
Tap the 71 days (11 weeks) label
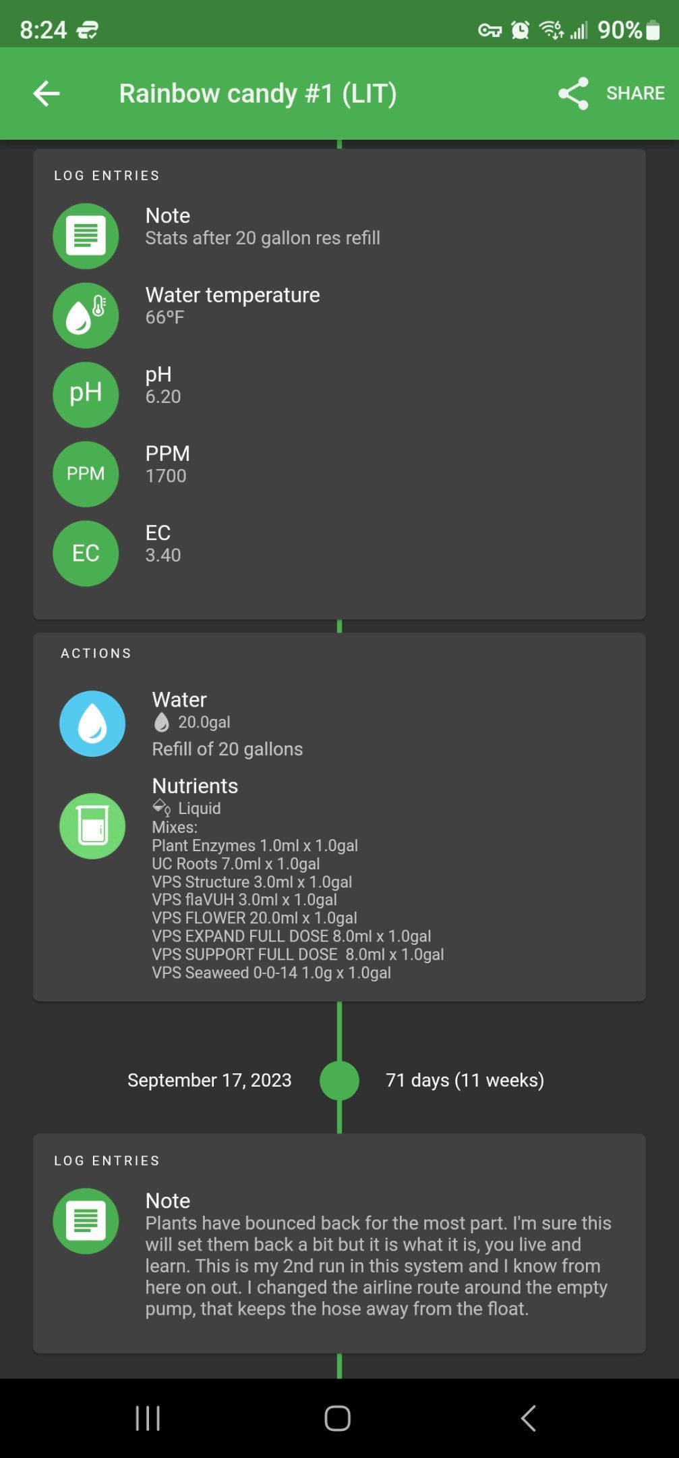[x=465, y=1080]
